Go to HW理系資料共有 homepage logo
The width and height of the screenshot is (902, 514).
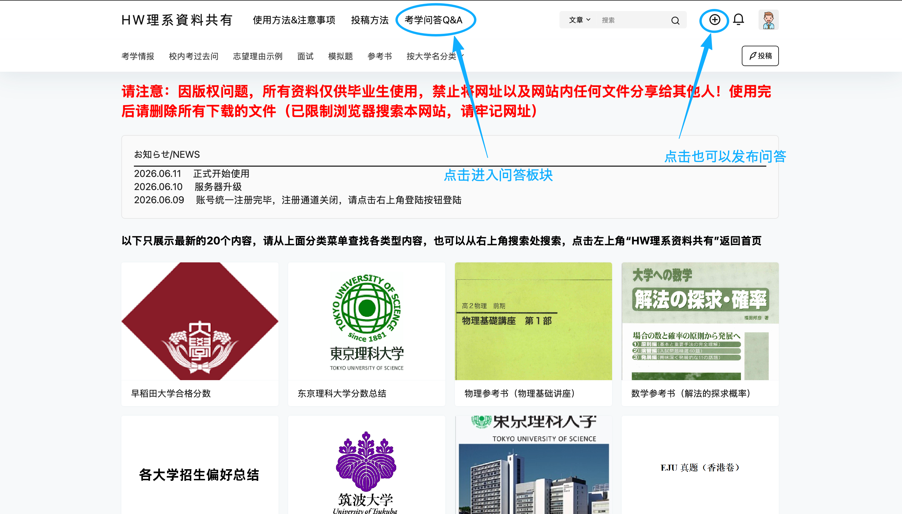pos(177,20)
